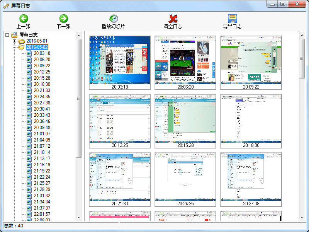Select the 2016-05-02 date folder
The height and width of the screenshot is (232, 309).
coord(37,47)
